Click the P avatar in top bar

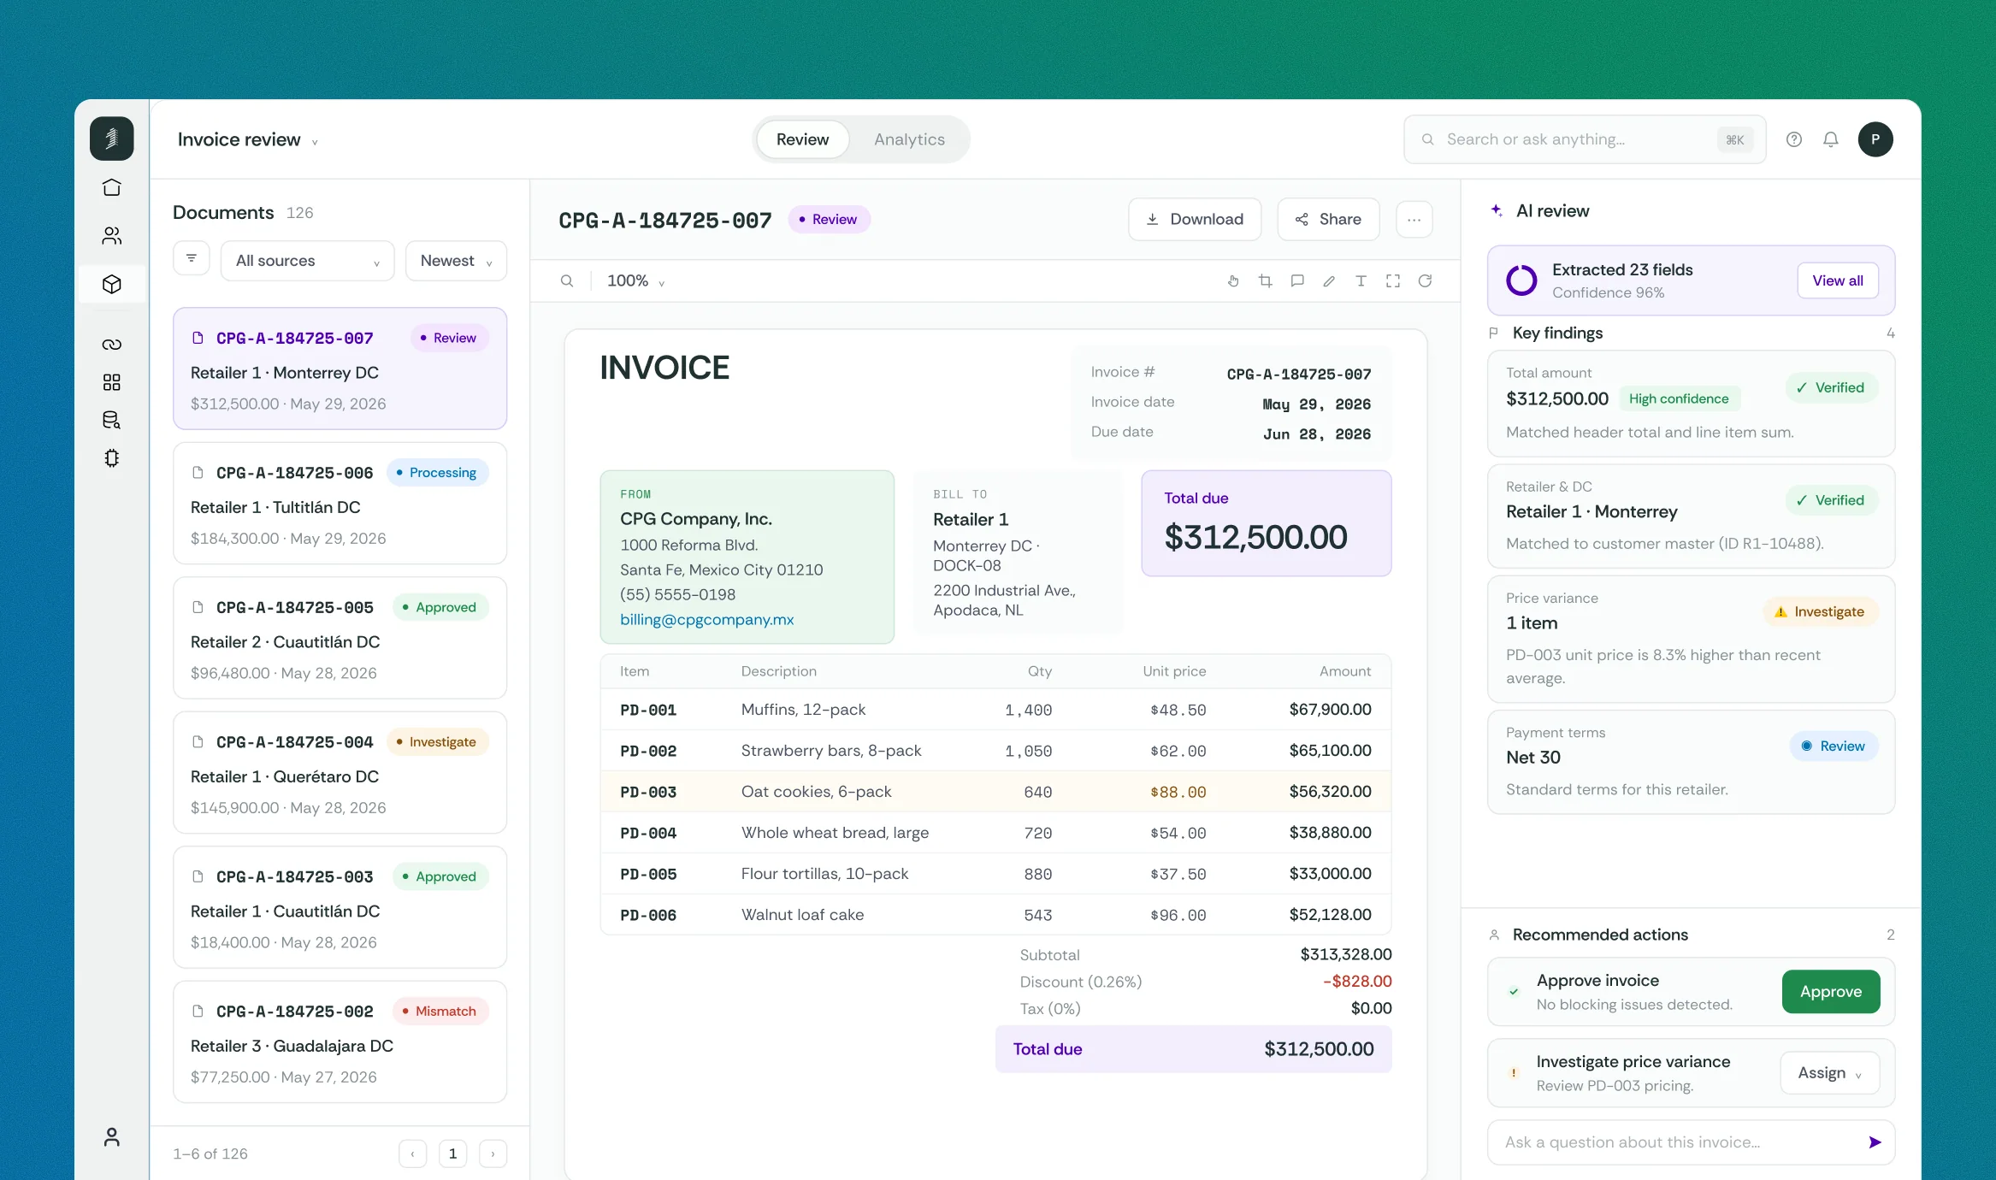point(1875,139)
